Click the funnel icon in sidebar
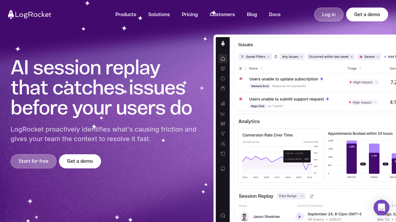396x222 pixels. click(x=223, y=134)
